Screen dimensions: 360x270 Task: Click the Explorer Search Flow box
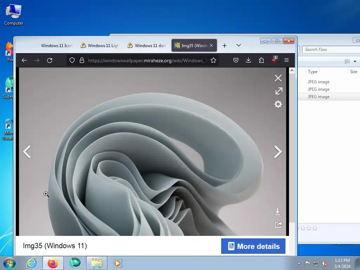coord(330,50)
